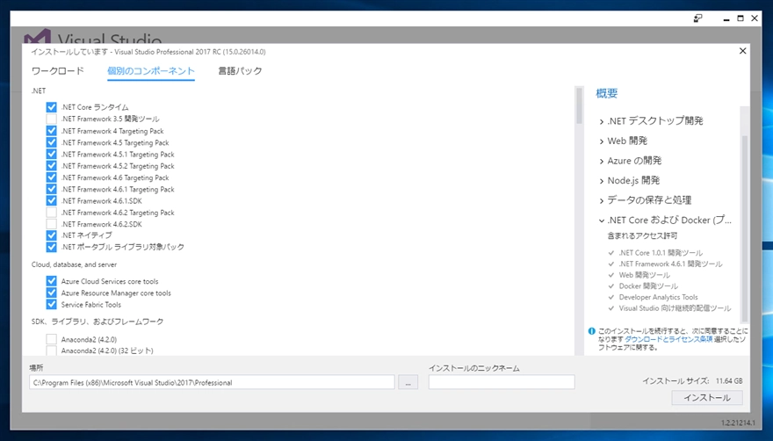Screen dimensions: 773x441
Task: Switch to ワークロード tab
Action: coord(58,71)
